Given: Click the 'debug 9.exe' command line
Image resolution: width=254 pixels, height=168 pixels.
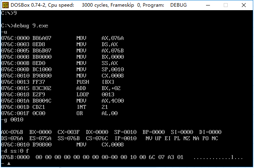Looking at the screenshot, I should 25,26.
